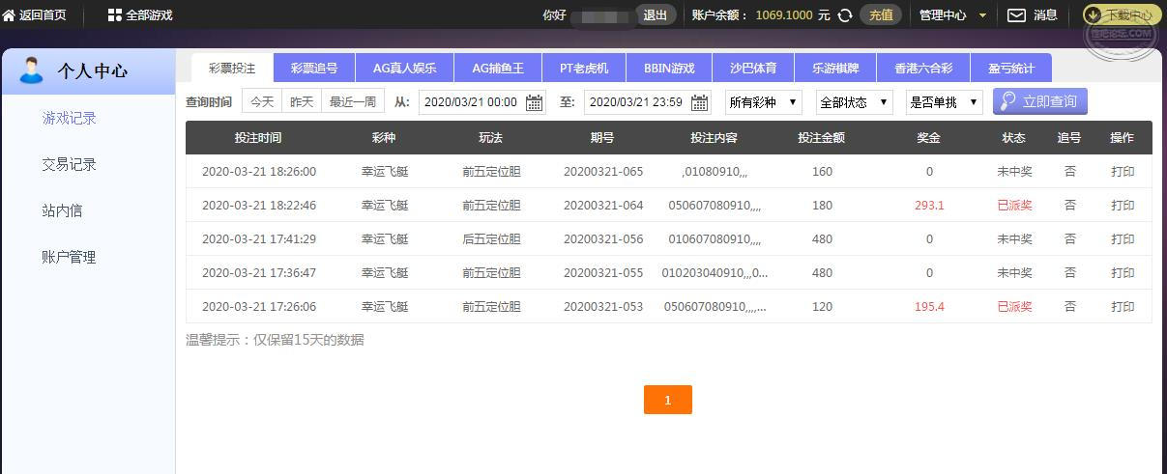Click the balance refresh icon

tap(845, 15)
